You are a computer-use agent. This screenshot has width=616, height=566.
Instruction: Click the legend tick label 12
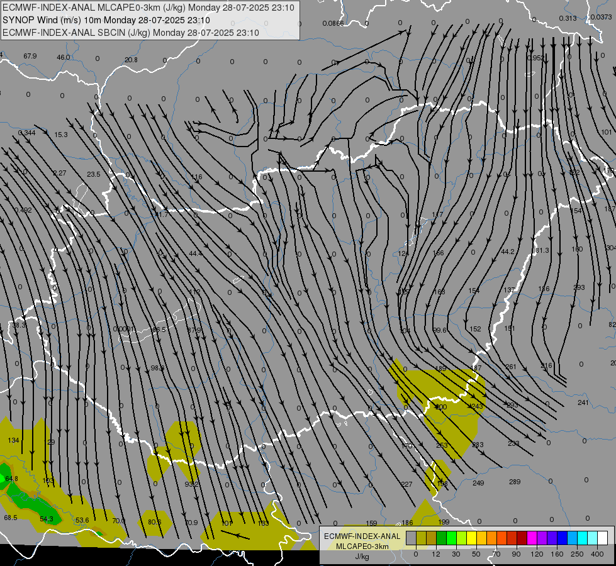tap(436, 554)
